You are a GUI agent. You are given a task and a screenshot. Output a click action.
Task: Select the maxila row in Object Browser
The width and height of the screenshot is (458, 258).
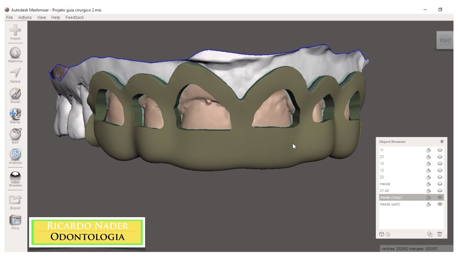point(411,184)
